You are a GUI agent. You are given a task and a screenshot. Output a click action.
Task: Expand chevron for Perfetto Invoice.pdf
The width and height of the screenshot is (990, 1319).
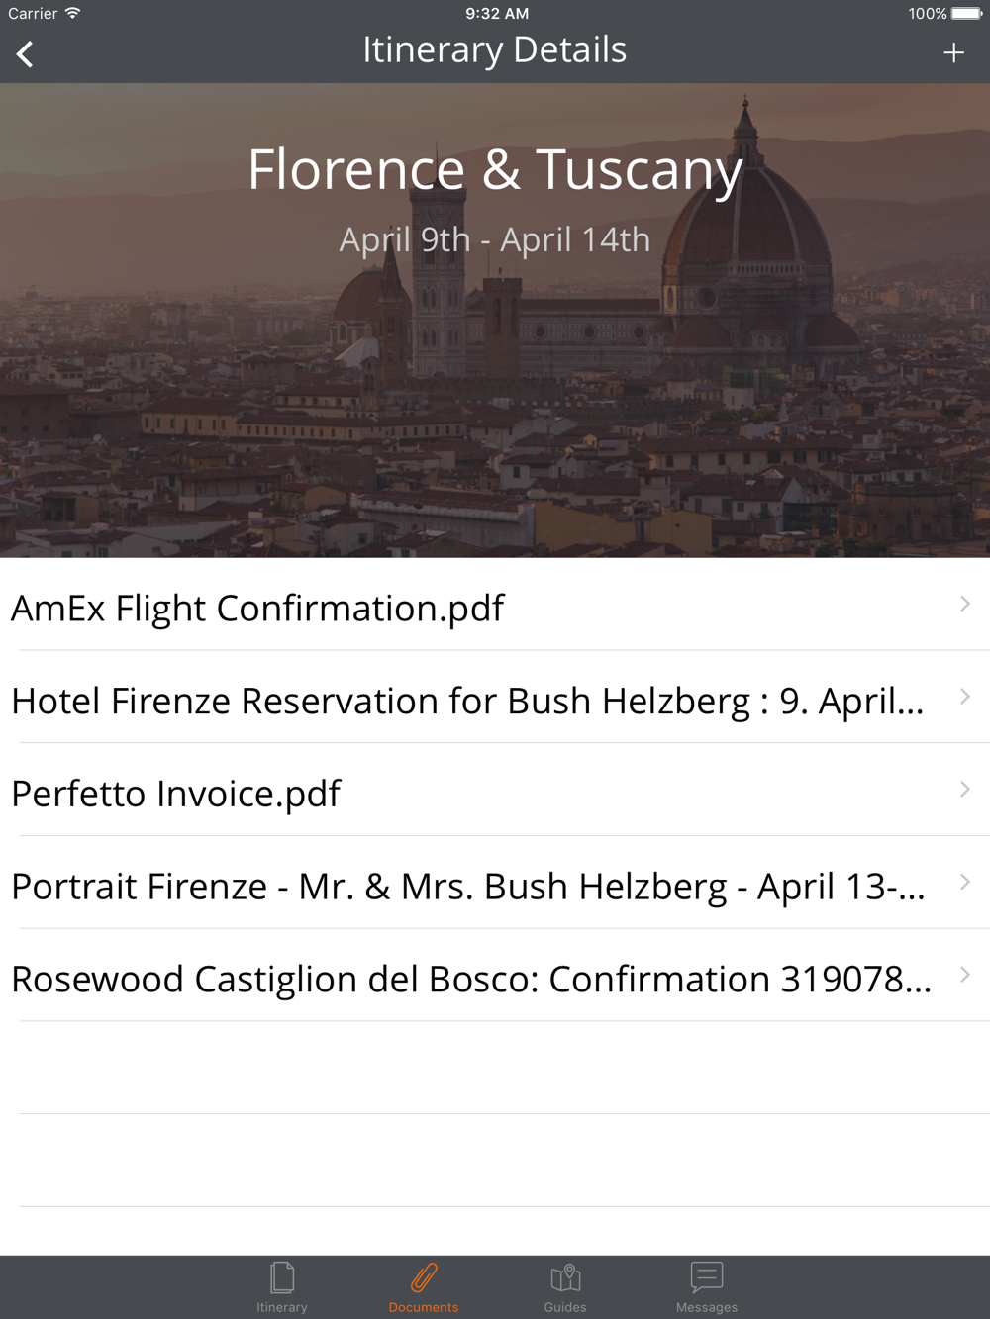point(965,789)
